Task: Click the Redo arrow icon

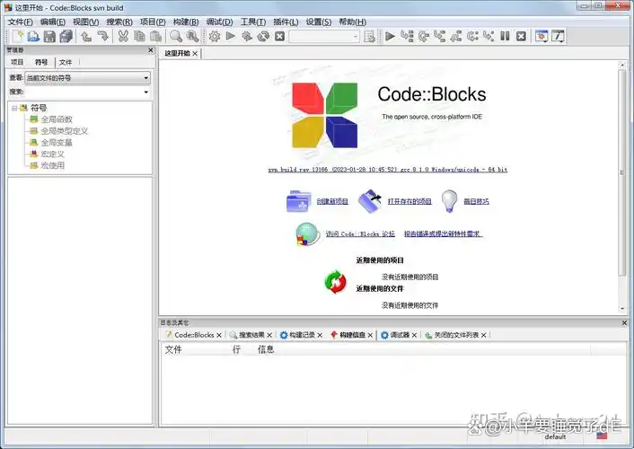Action: pyautogui.click(x=102, y=37)
